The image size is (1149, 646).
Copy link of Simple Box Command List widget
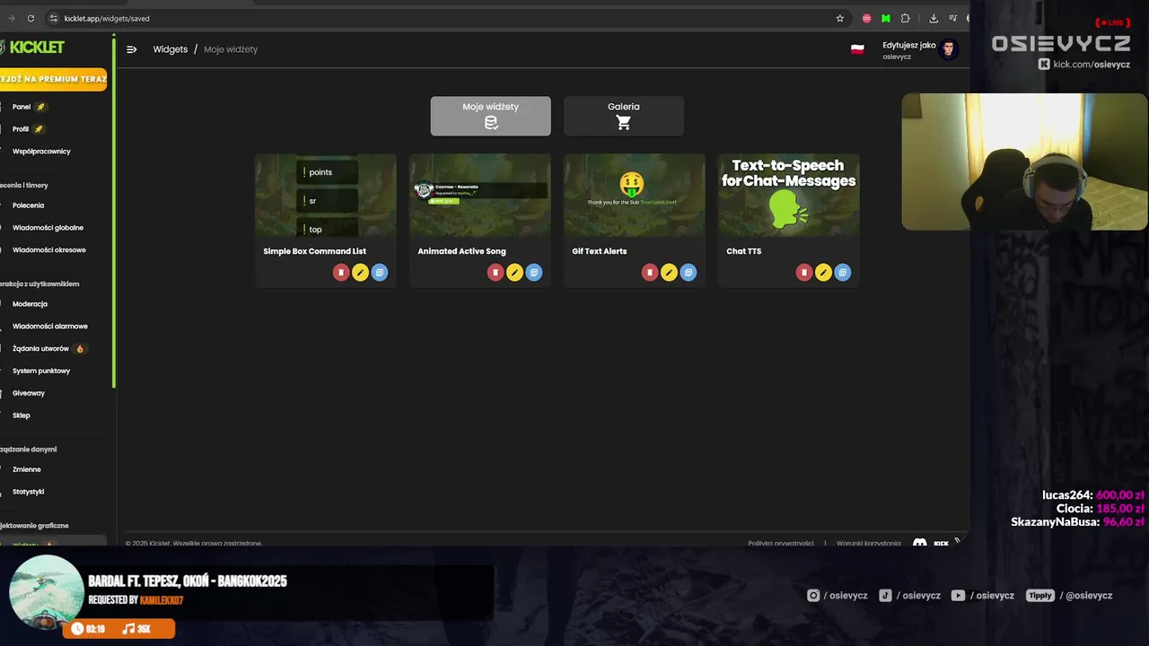click(x=380, y=273)
